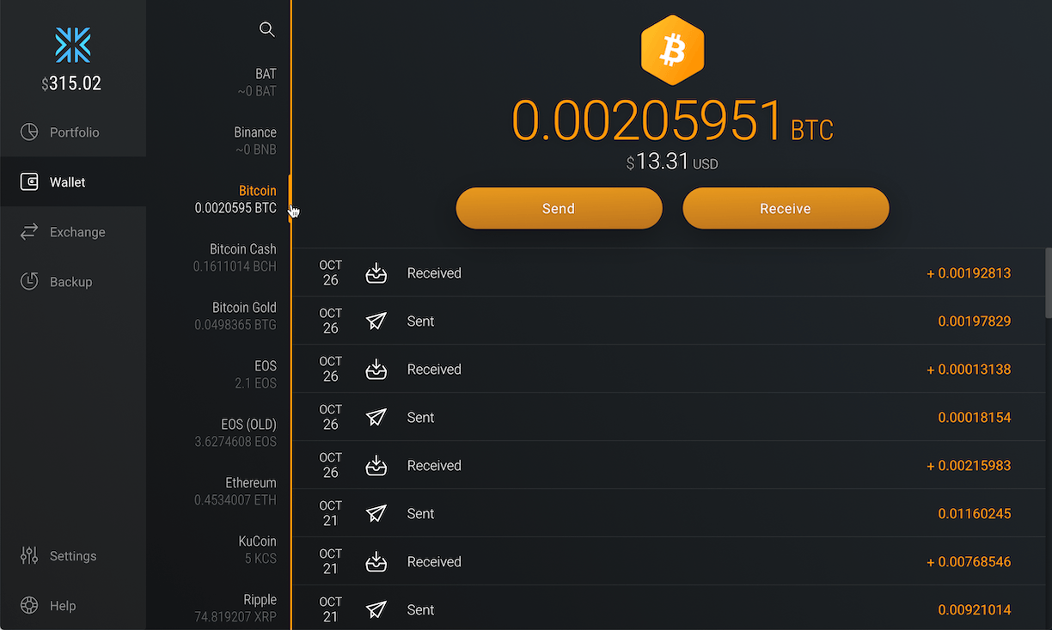Click sent paper-plane icon for 0.01160245
This screenshot has width=1052, height=630.
(x=376, y=514)
